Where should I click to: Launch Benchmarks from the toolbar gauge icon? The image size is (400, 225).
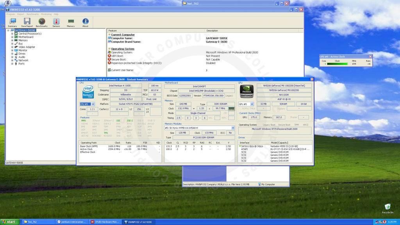41,21
